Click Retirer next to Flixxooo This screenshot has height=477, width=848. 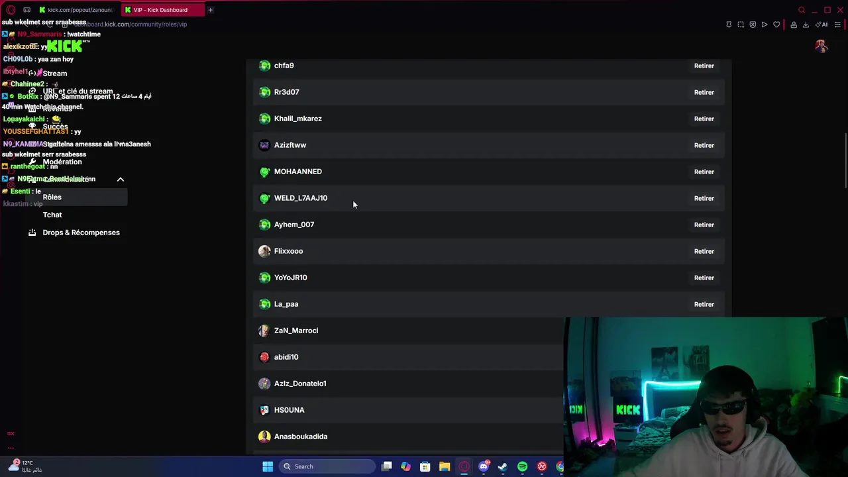pos(704,251)
